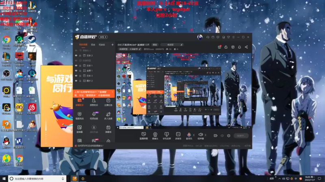
Task: Toggle lock on 文本 1 layer
Action: pos(80,66)
